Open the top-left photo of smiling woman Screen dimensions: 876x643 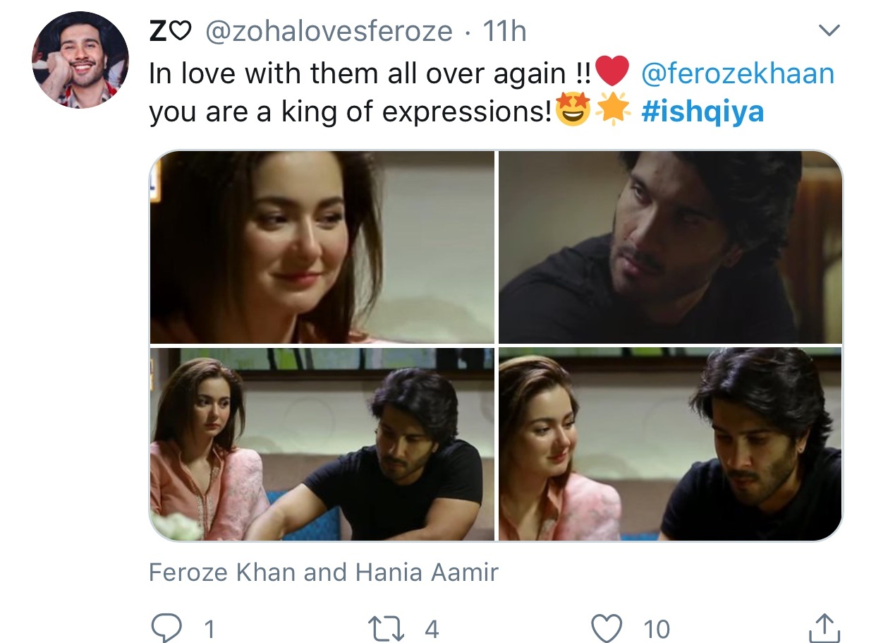322,247
